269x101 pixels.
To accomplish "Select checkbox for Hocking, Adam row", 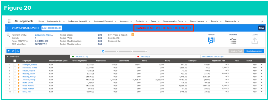I will 15,74.
